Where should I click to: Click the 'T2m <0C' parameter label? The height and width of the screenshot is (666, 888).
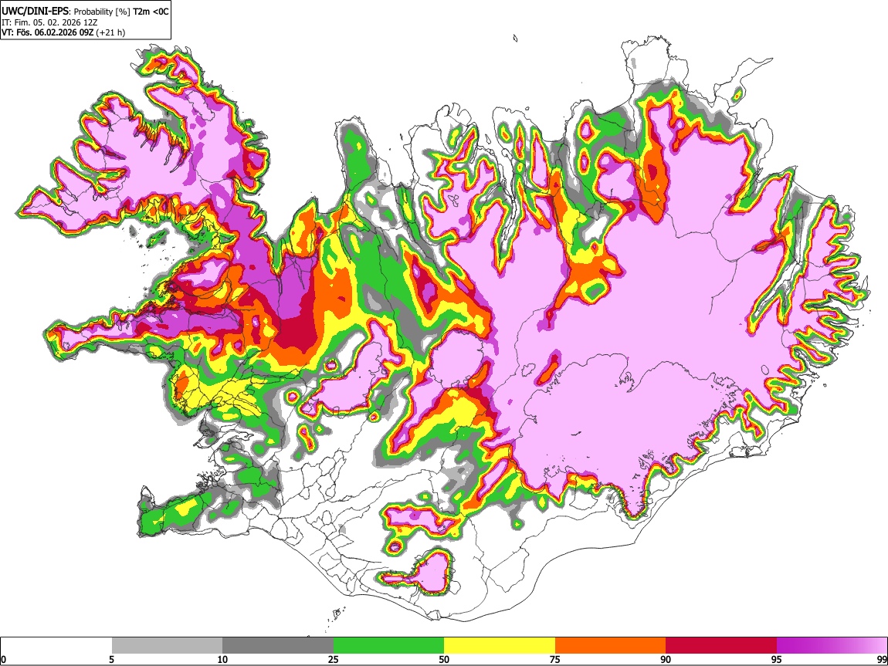(151, 12)
